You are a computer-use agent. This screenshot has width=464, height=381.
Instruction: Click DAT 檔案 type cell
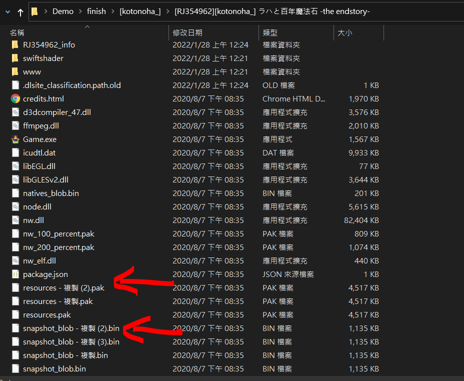pyautogui.click(x=278, y=153)
